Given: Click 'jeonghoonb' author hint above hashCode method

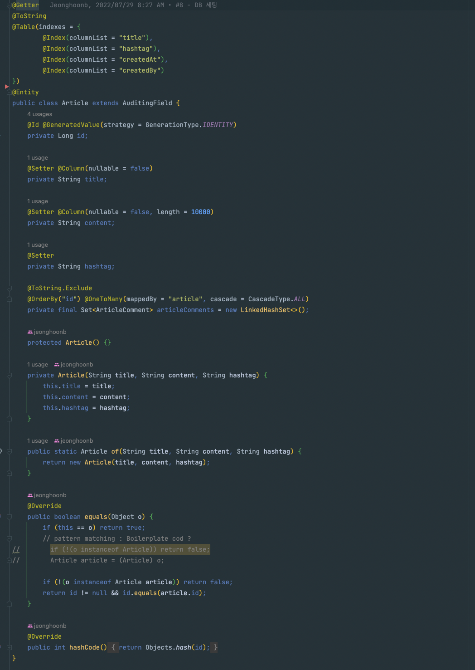Looking at the screenshot, I should point(50,626).
